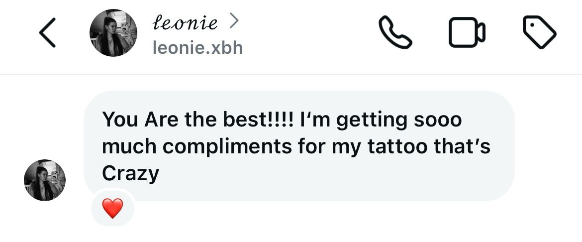The width and height of the screenshot is (582, 242).
Task: Go back using the left arrow
Action: tap(48, 33)
